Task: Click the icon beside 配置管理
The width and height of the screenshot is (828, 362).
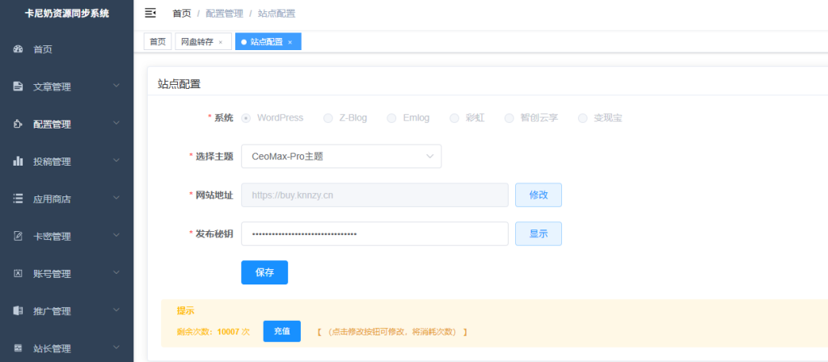Action: pos(18,124)
